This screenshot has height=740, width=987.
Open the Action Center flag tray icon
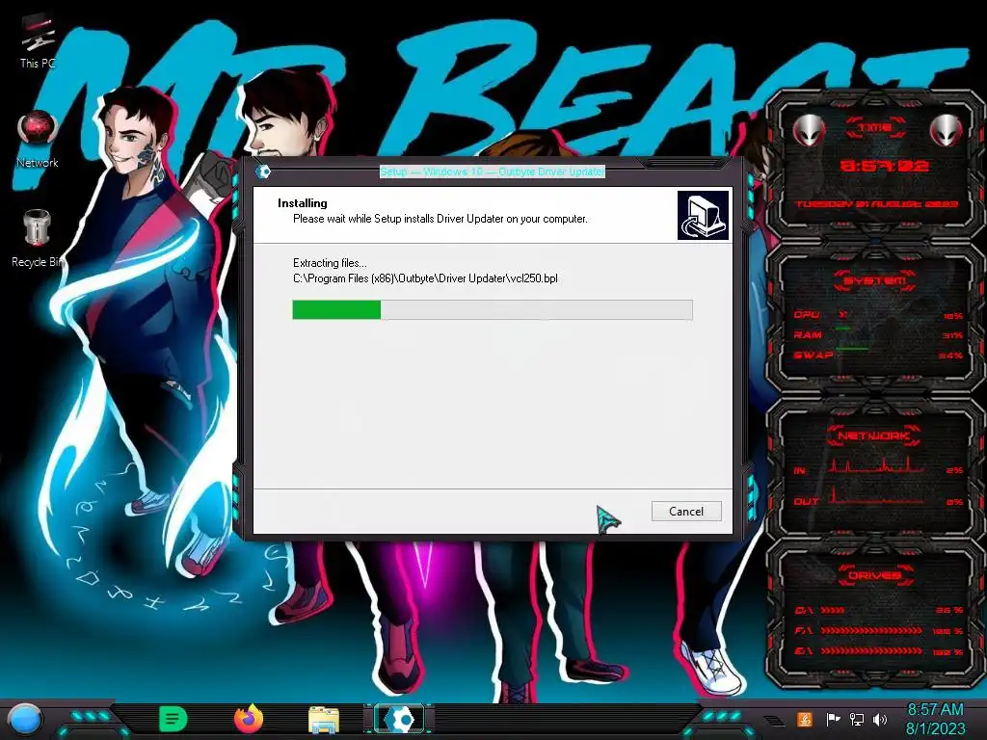click(833, 719)
